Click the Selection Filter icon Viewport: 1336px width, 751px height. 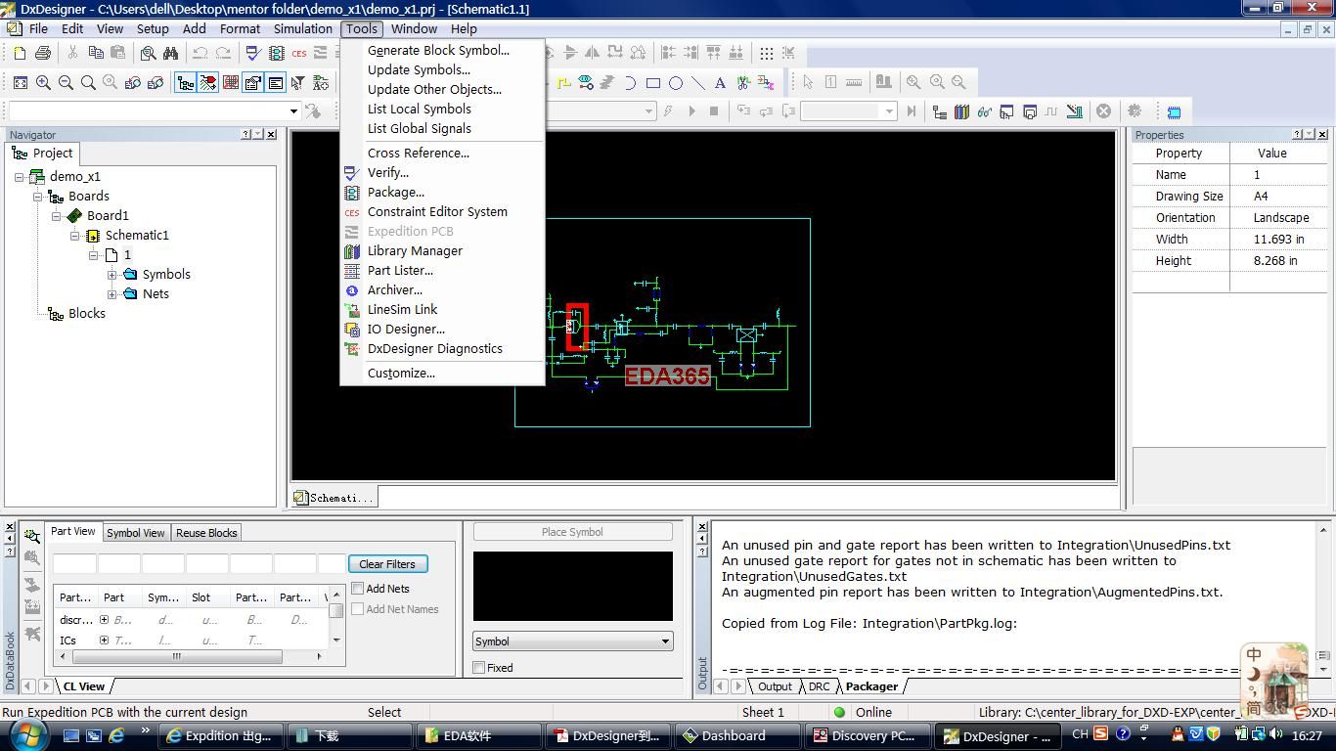click(298, 83)
